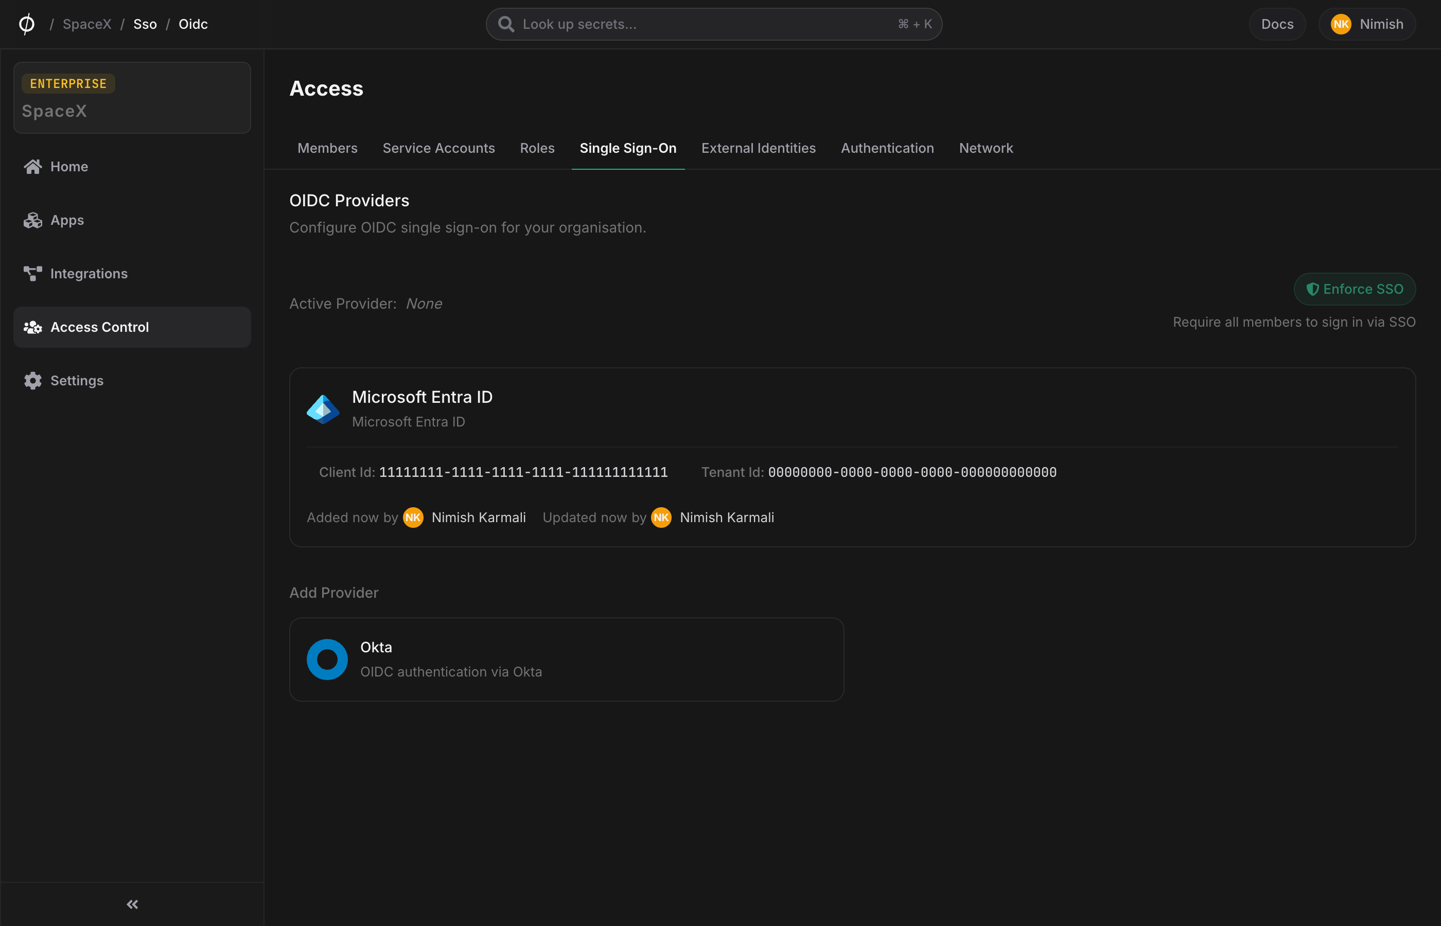Open the SpaceX breadcrumb link
1441x926 pixels.
(x=86, y=24)
